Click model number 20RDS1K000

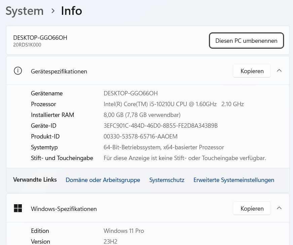click(x=27, y=45)
